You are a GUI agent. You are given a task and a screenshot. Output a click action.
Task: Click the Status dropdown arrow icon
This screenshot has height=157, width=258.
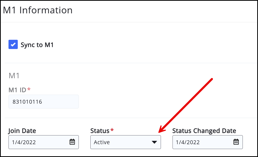tap(154, 142)
